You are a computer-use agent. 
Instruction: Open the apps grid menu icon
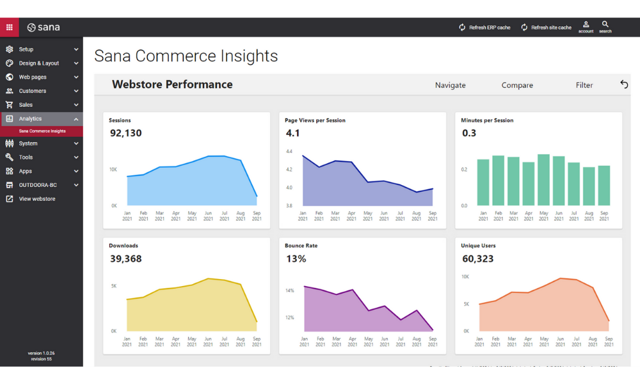coord(9,28)
